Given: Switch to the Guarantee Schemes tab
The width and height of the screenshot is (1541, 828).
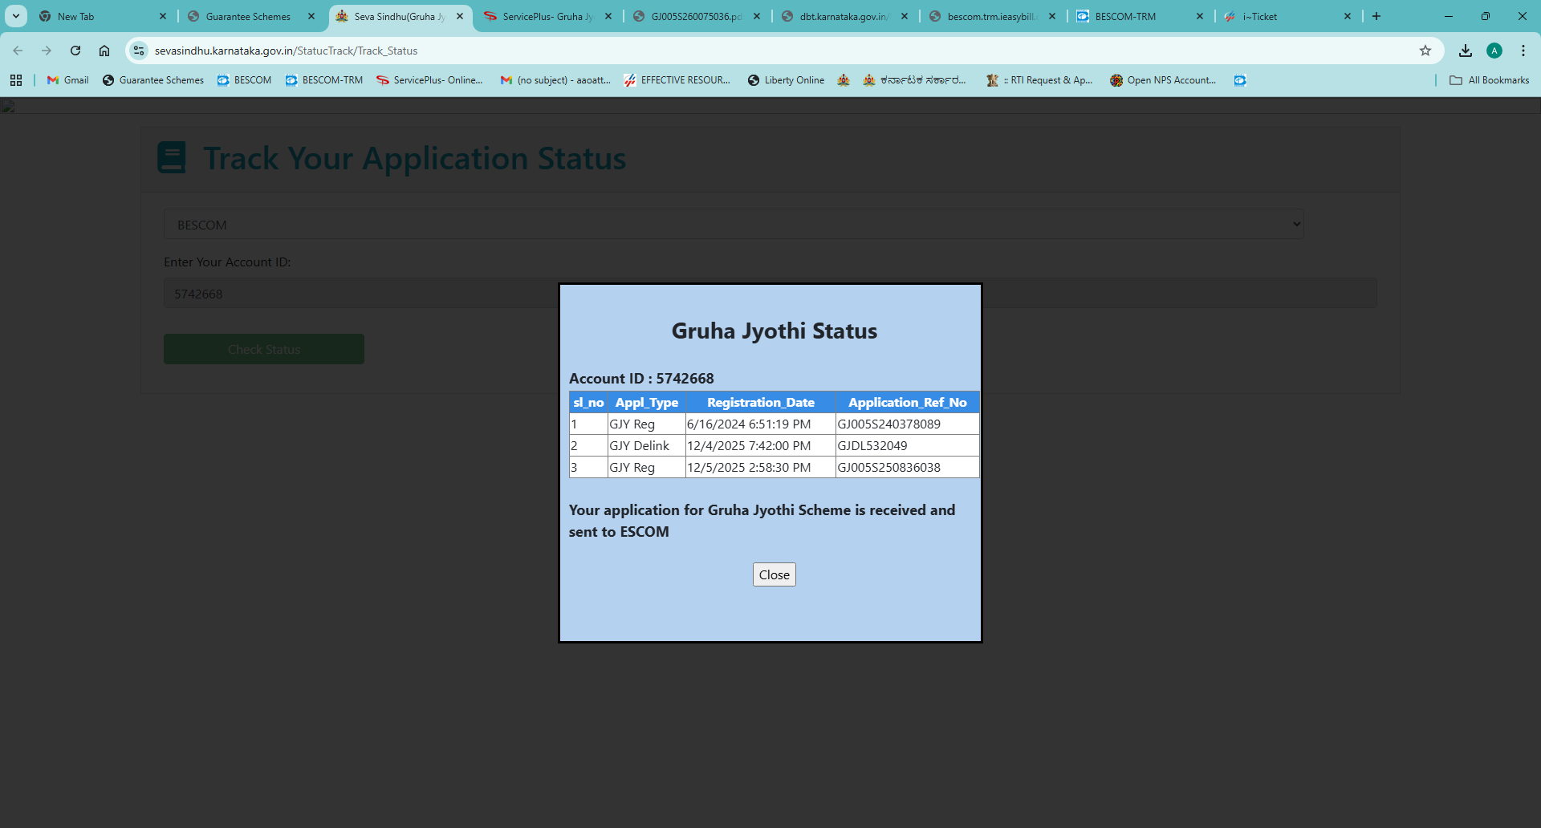Looking at the screenshot, I should click(247, 16).
